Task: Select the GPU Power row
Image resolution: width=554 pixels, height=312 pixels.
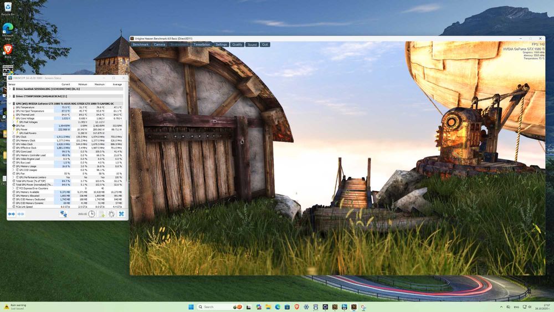Action: (67, 129)
